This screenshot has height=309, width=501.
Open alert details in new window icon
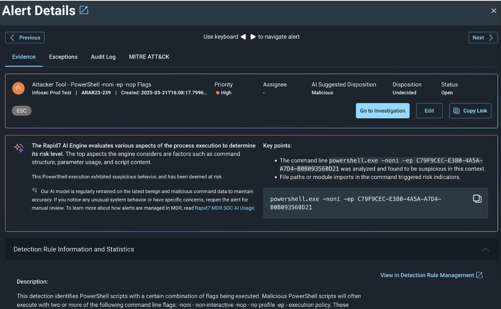point(84,10)
